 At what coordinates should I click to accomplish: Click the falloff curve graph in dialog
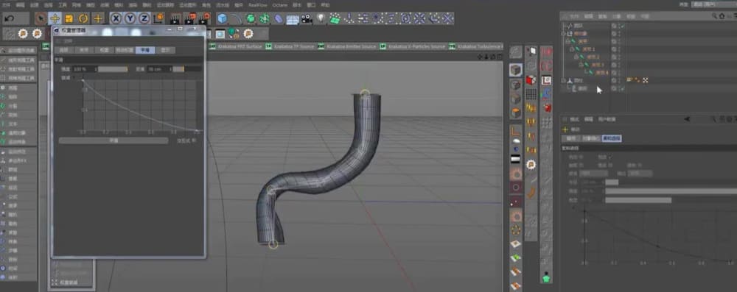(x=139, y=105)
